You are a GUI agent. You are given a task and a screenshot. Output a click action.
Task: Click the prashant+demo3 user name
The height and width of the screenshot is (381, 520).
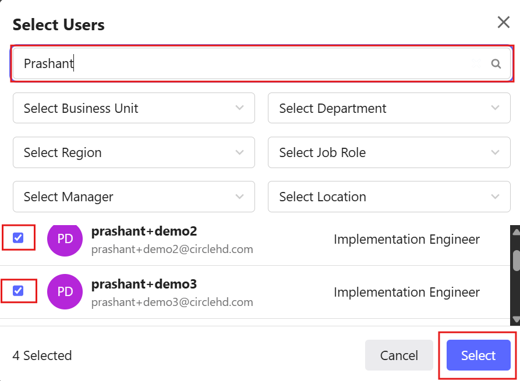144,284
